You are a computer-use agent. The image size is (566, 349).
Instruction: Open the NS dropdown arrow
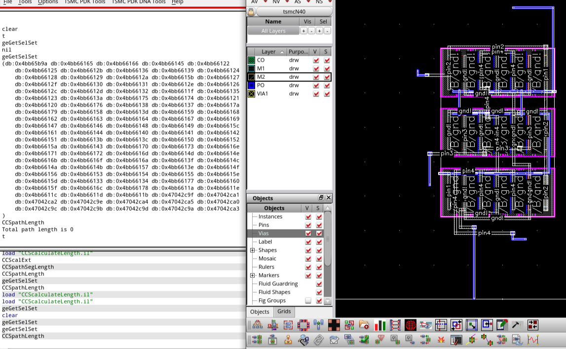(x=330, y=2)
